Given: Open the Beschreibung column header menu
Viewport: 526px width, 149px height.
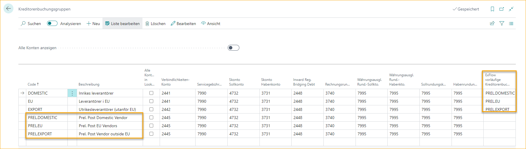Looking at the screenshot, I should point(89,84).
